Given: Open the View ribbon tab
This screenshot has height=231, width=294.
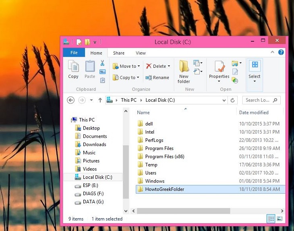Looking at the screenshot, I should click(x=141, y=53).
